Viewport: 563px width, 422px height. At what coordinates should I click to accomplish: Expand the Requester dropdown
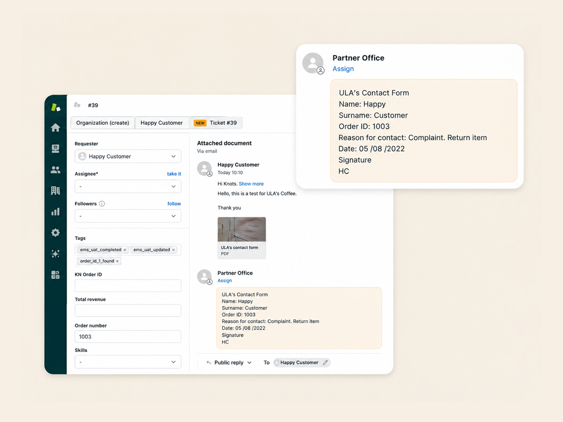(128, 156)
